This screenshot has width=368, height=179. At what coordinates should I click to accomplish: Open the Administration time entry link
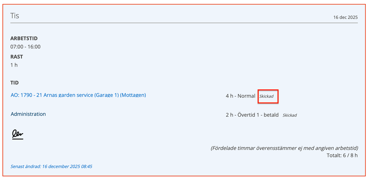tap(28, 114)
